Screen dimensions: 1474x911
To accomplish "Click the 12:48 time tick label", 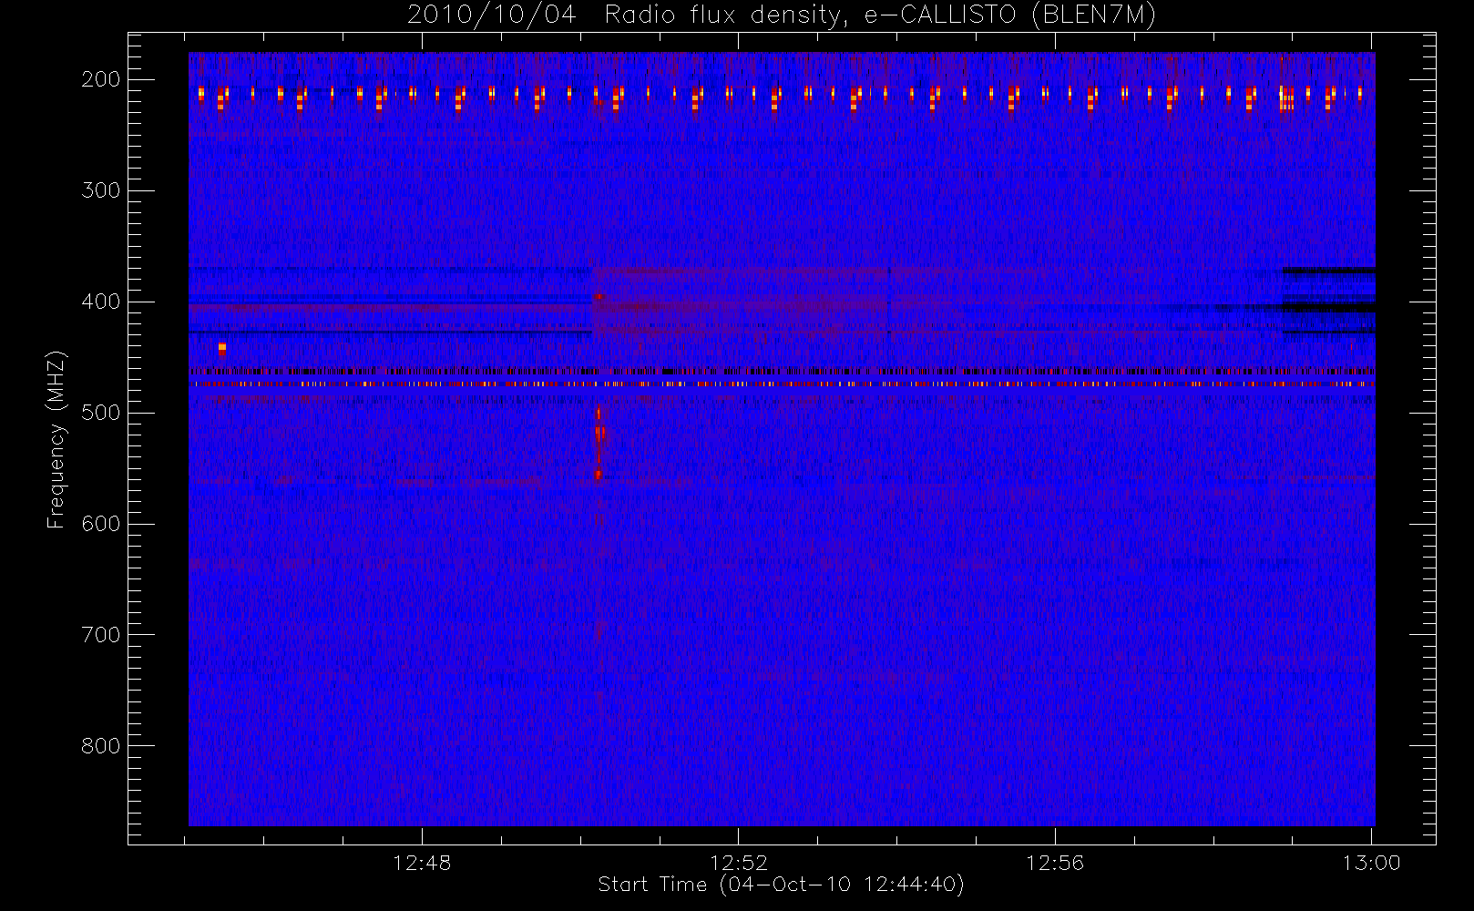I will point(422,862).
